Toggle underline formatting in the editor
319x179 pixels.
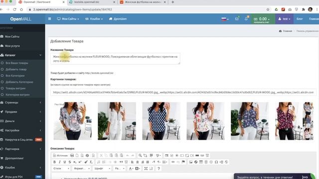tap(65, 162)
